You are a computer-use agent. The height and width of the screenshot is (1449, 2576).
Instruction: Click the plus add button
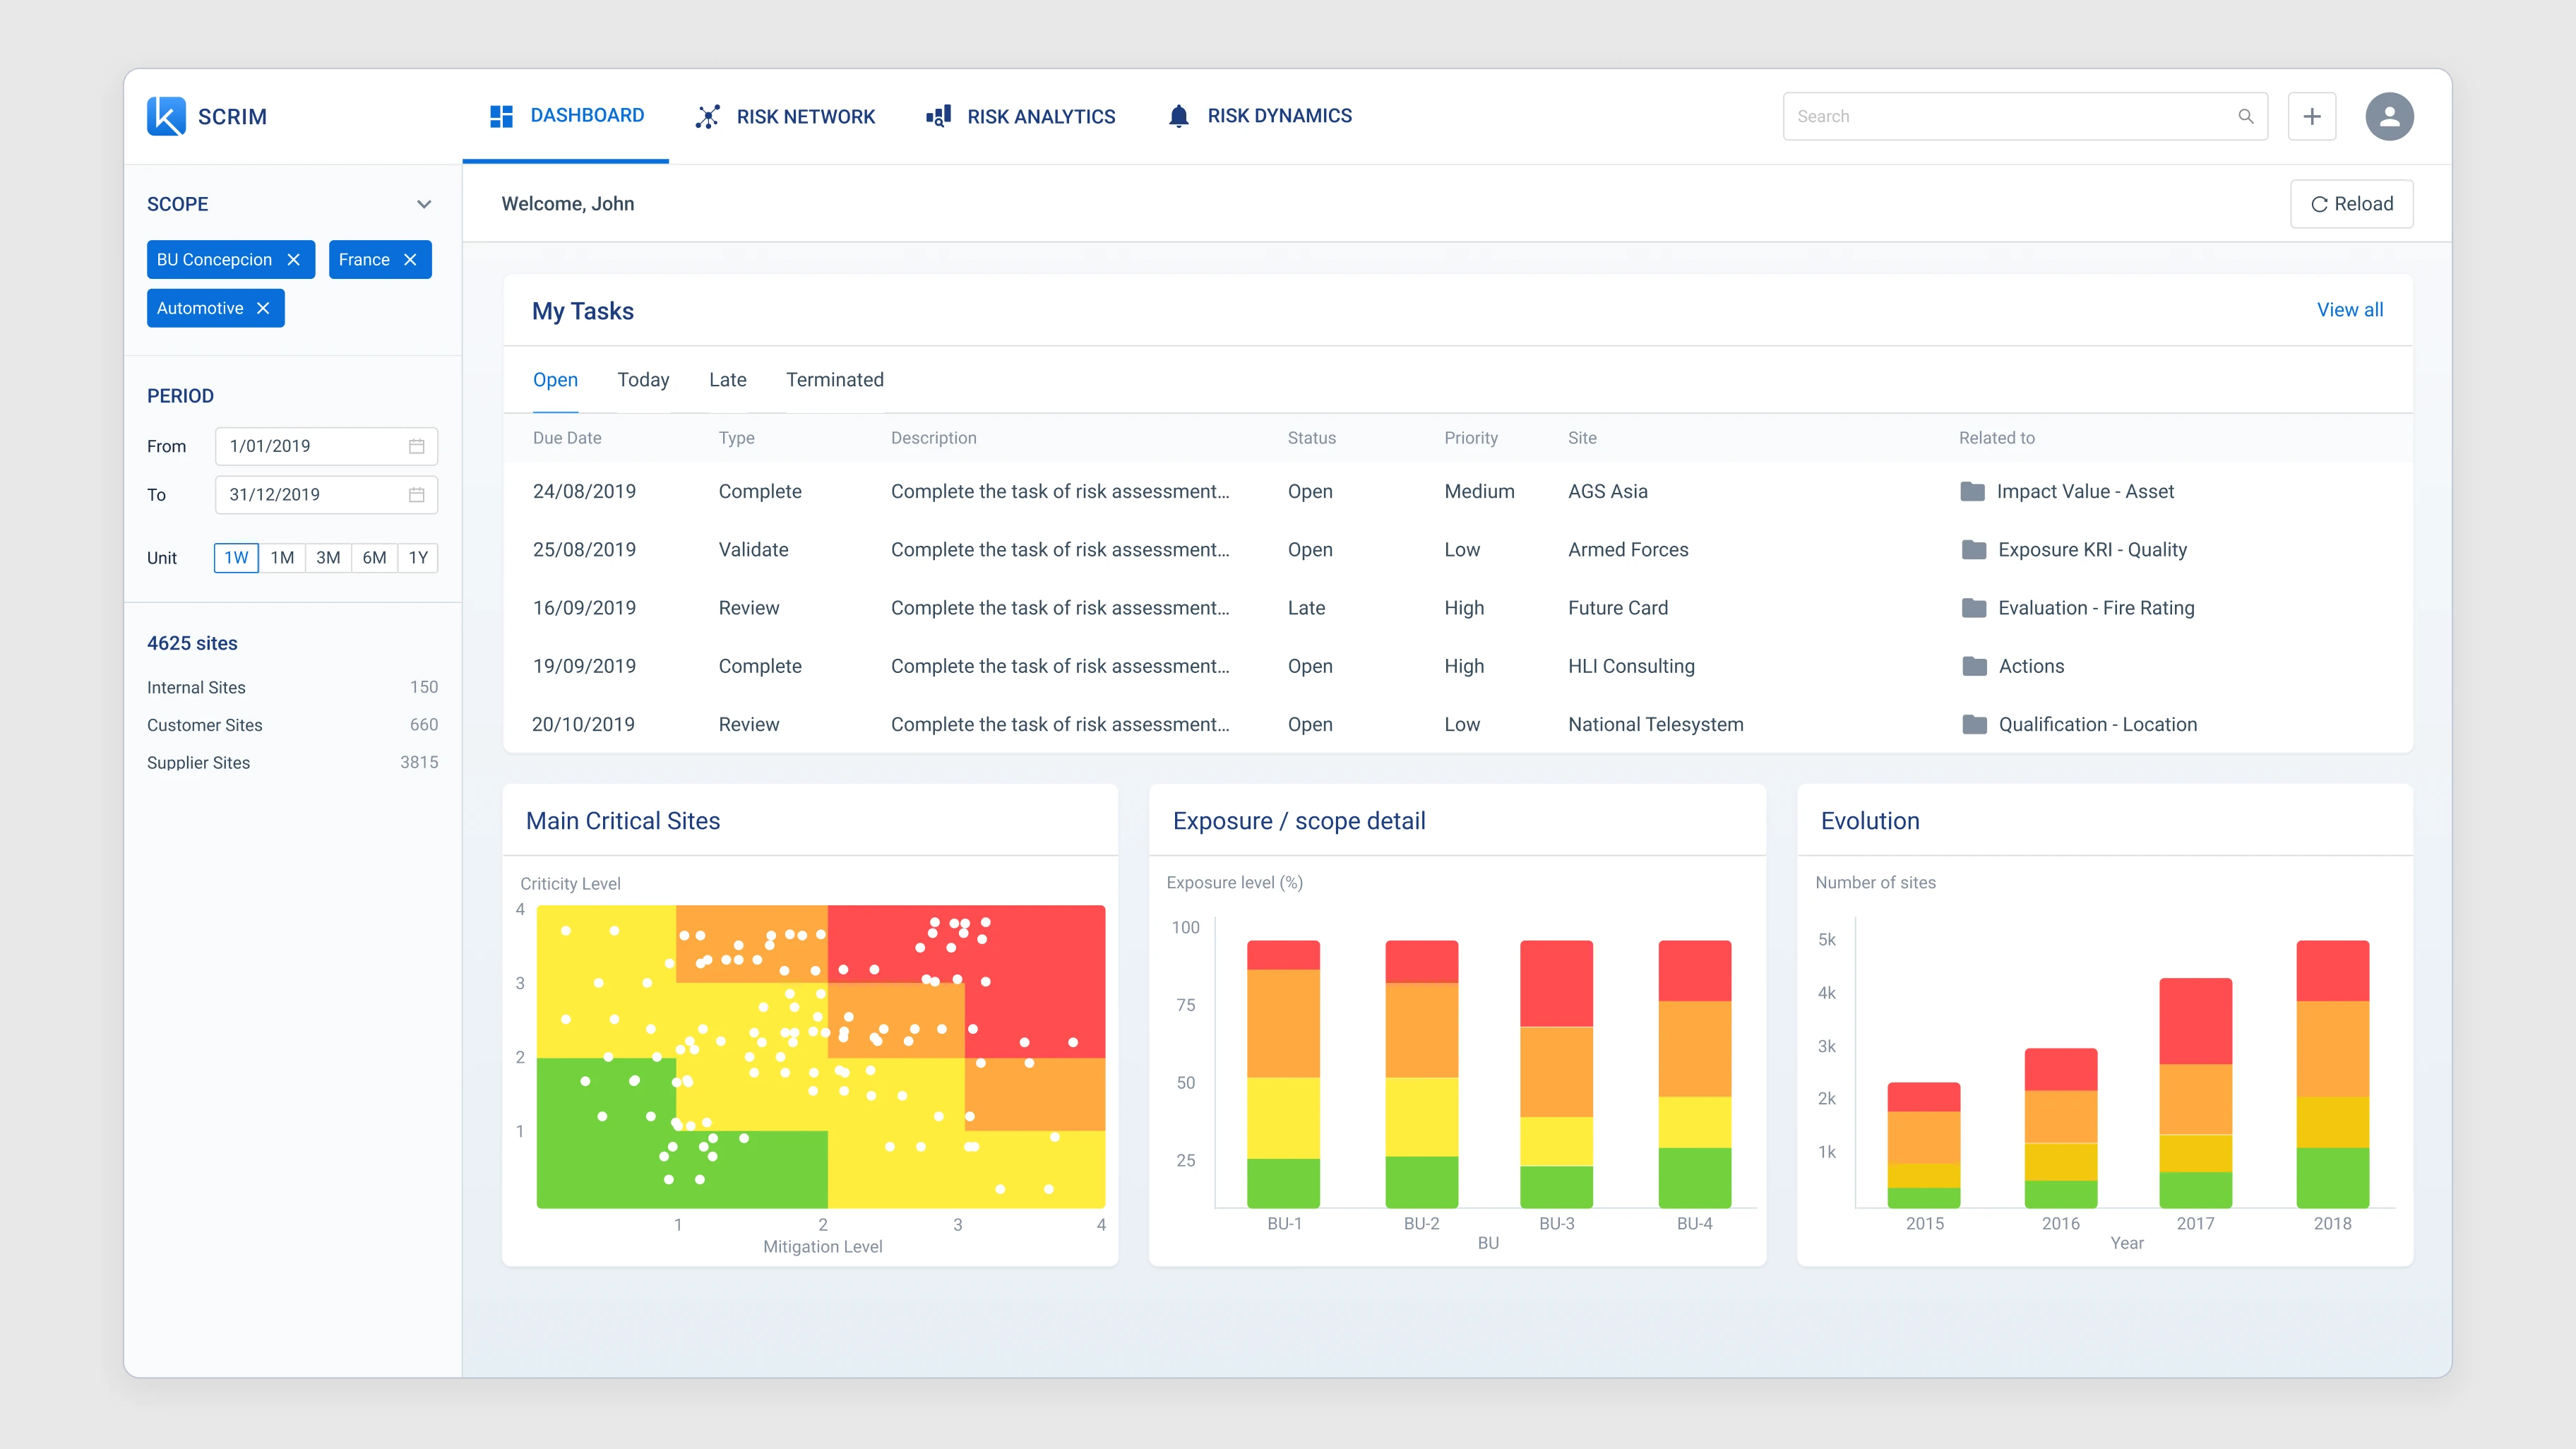(x=2312, y=116)
